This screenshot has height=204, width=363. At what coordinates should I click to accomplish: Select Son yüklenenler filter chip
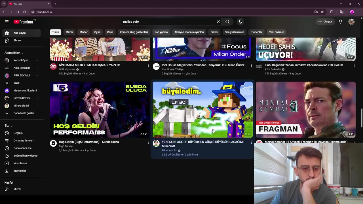[x=234, y=32]
